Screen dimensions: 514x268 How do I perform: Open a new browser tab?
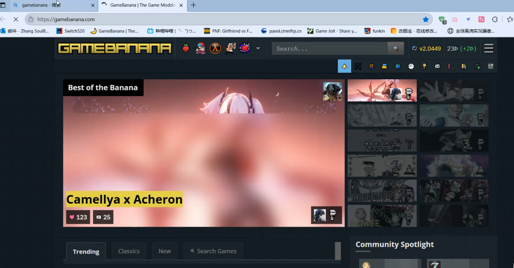pyautogui.click(x=193, y=5)
